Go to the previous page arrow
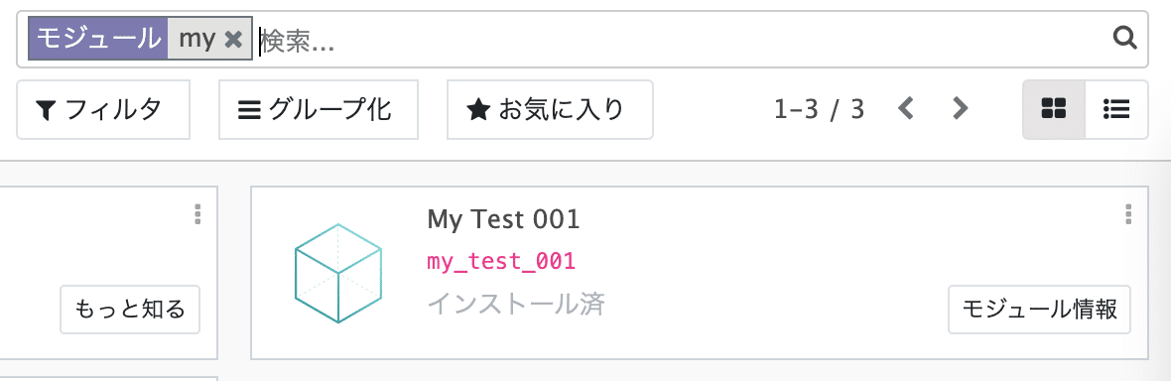Viewport: 1171px width, 381px height. pyautogui.click(x=906, y=109)
